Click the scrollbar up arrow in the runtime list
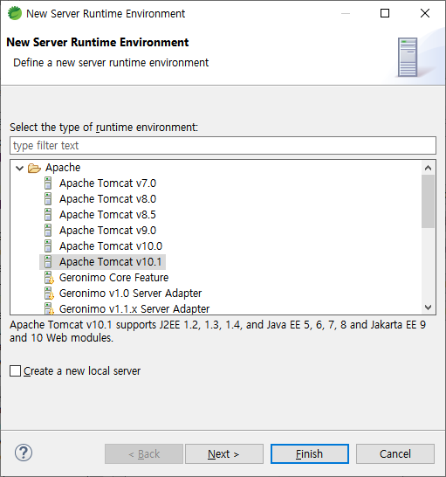The width and height of the screenshot is (446, 477). [428, 168]
